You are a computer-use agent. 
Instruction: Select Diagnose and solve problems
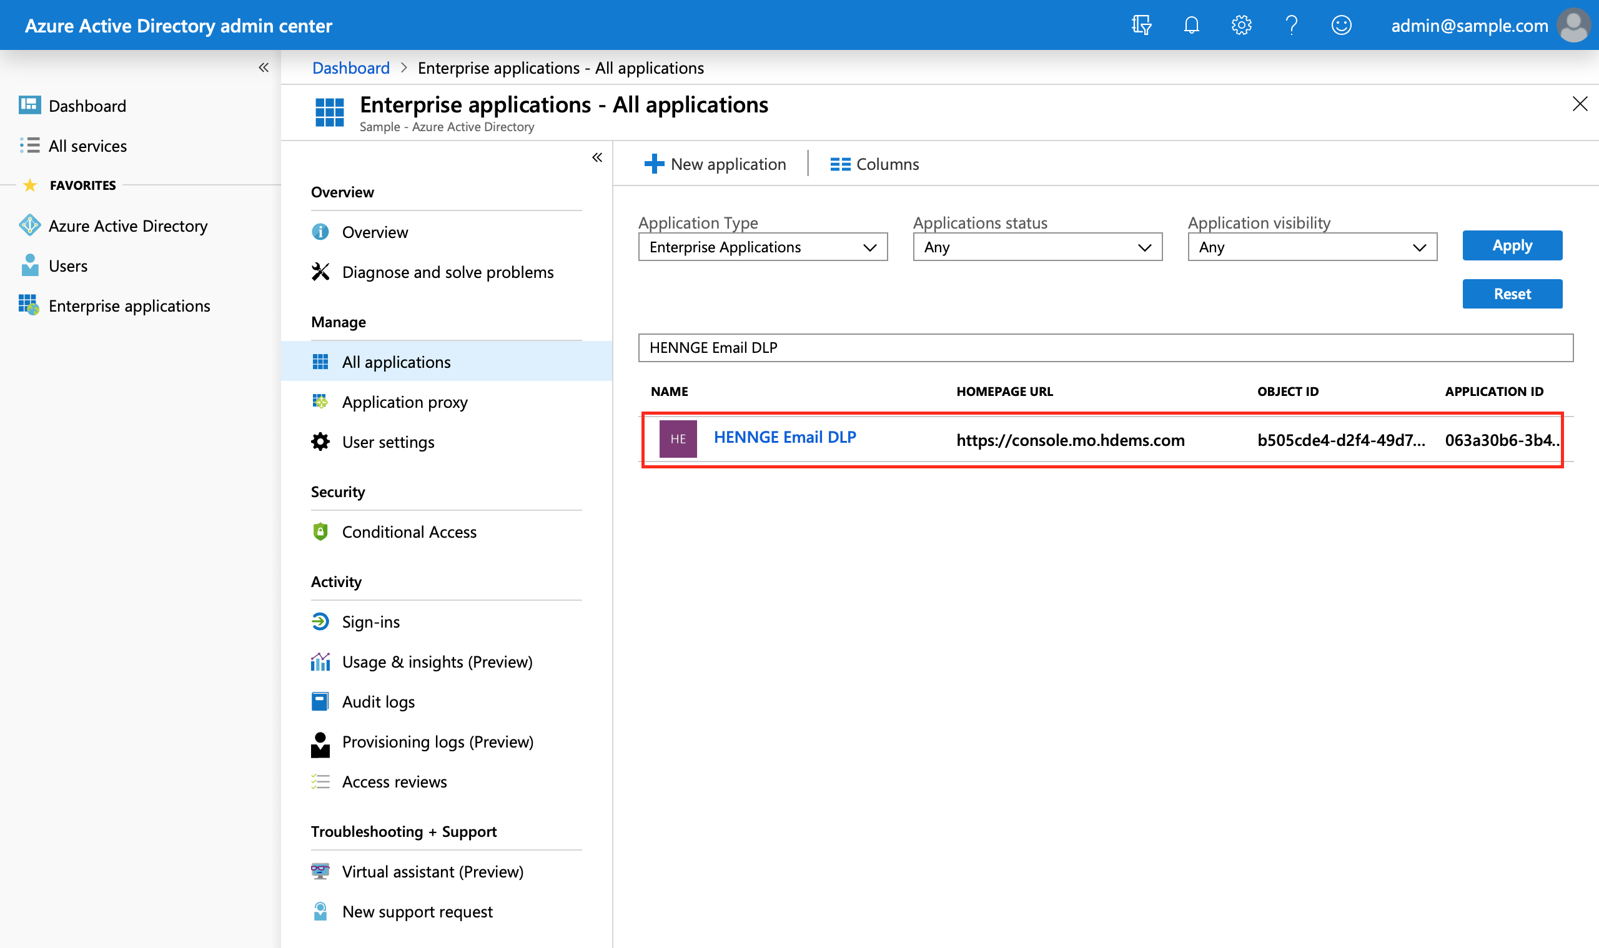pos(447,272)
